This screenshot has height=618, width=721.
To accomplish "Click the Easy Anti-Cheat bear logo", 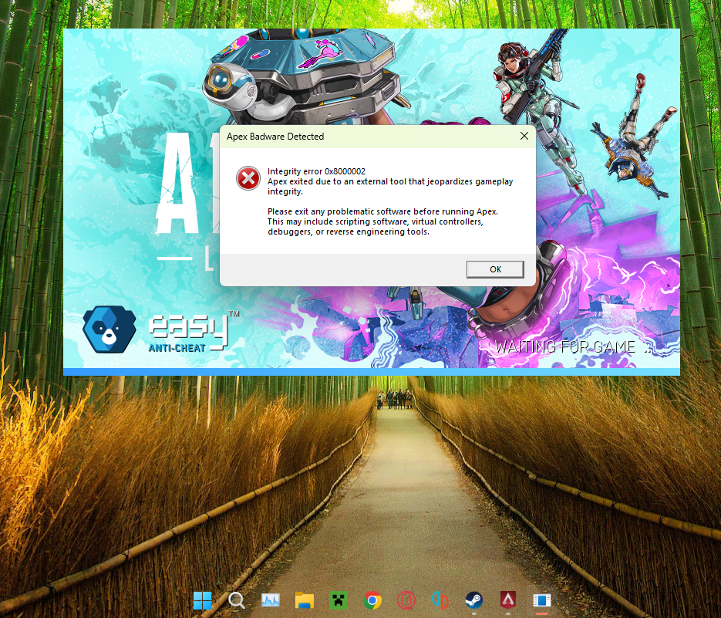I will pos(109,329).
